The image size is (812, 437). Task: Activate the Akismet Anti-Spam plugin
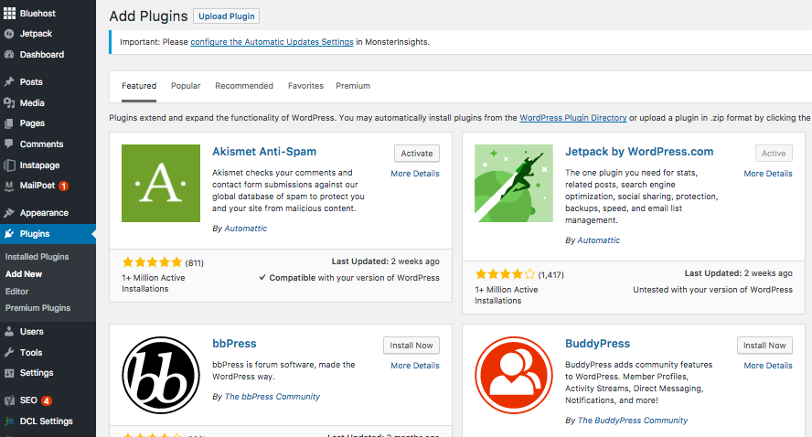[x=417, y=154]
